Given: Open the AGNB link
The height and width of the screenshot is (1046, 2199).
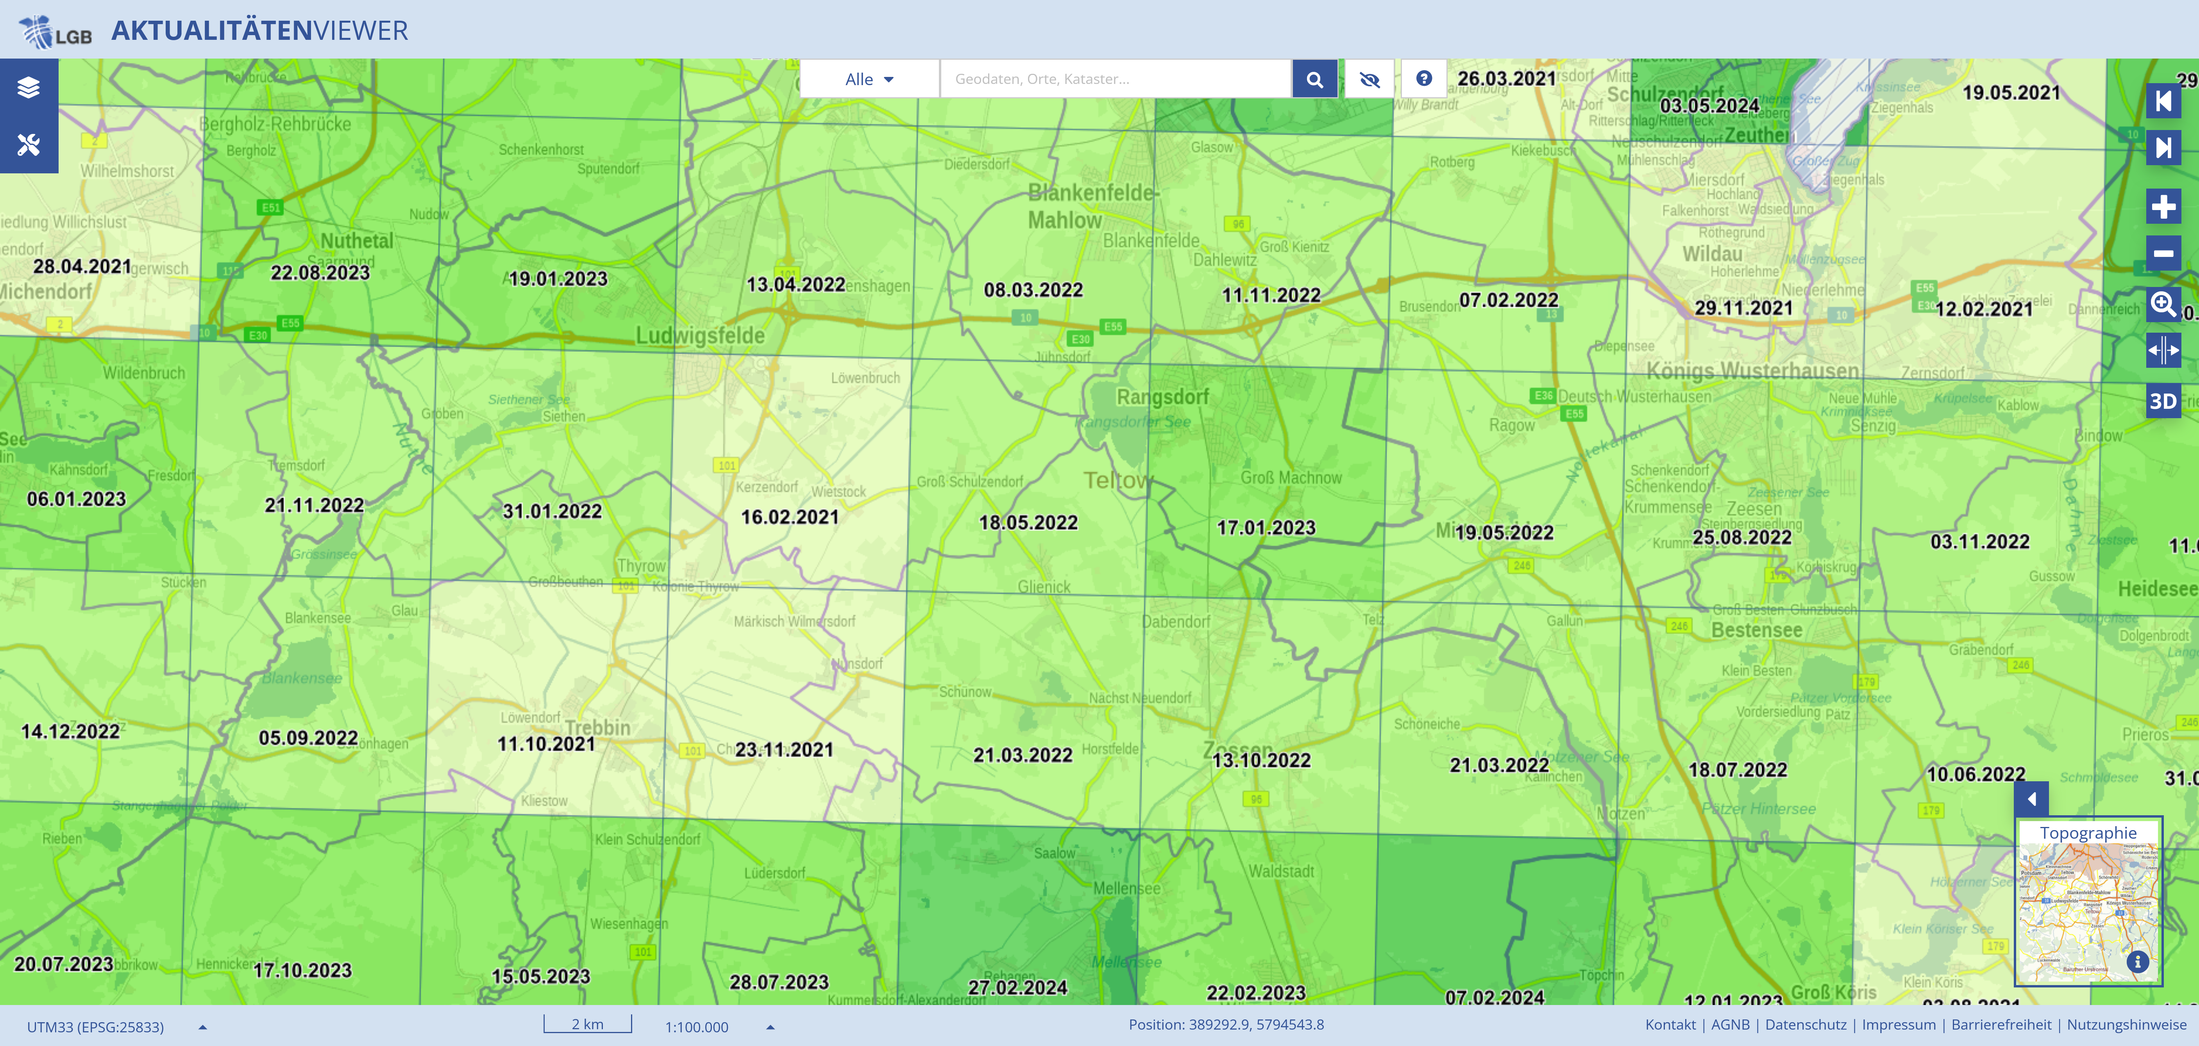Looking at the screenshot, I should (x=1731, y=1025).
